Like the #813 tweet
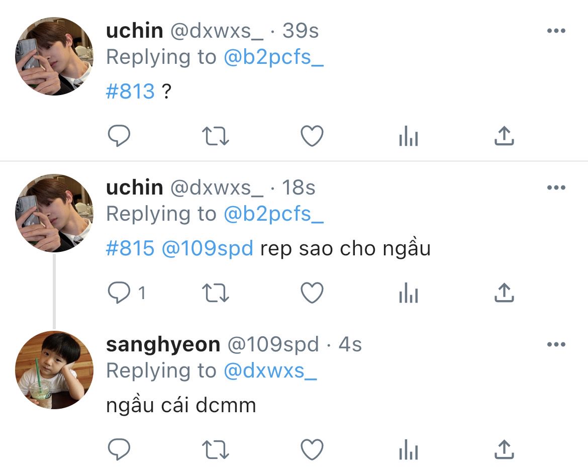The width and height of the screenshot is (588, 467). click(312, 136)
